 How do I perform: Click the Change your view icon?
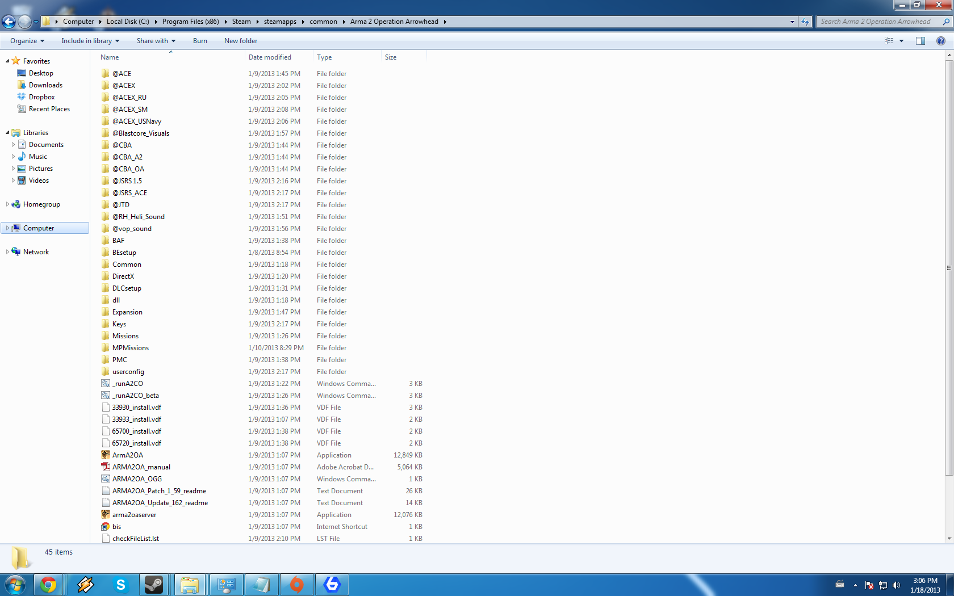[x=889, y=41]
